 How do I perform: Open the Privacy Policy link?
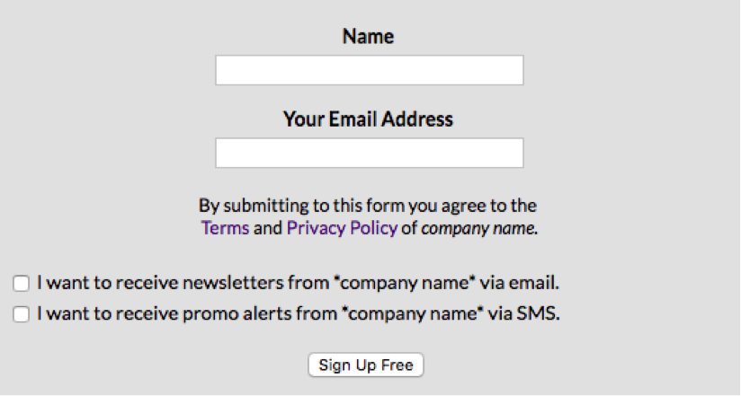[342, 228]
